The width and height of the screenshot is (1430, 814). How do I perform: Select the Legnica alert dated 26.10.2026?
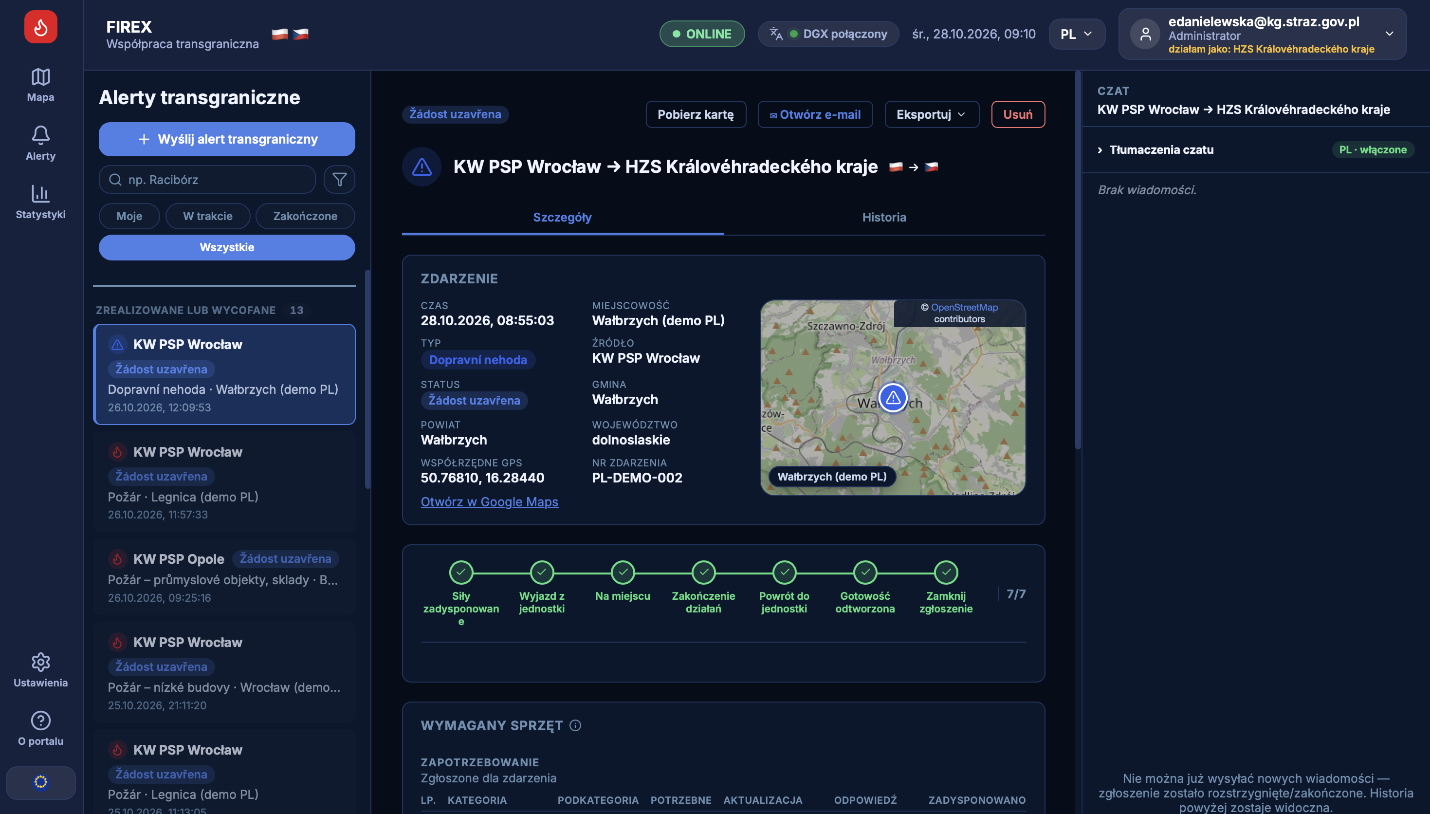(224, 482)
